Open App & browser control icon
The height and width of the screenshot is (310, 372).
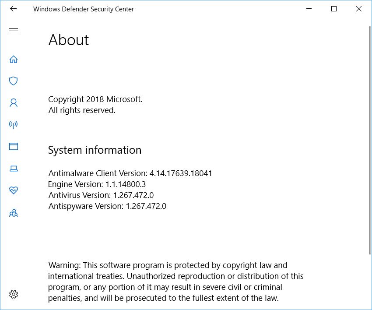(x=14, y=146)
